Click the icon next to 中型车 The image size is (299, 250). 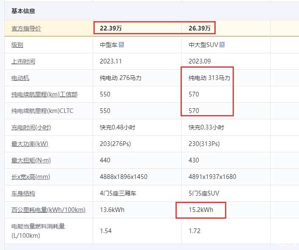point(121,45)
